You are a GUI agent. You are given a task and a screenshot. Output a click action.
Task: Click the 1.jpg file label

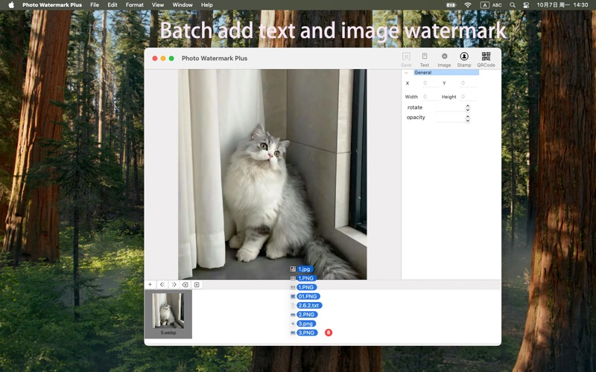tap(305, 269)
